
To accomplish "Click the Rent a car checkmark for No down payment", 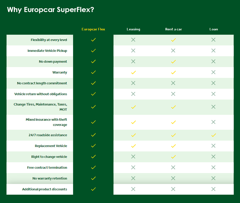I will pos(173,62).
